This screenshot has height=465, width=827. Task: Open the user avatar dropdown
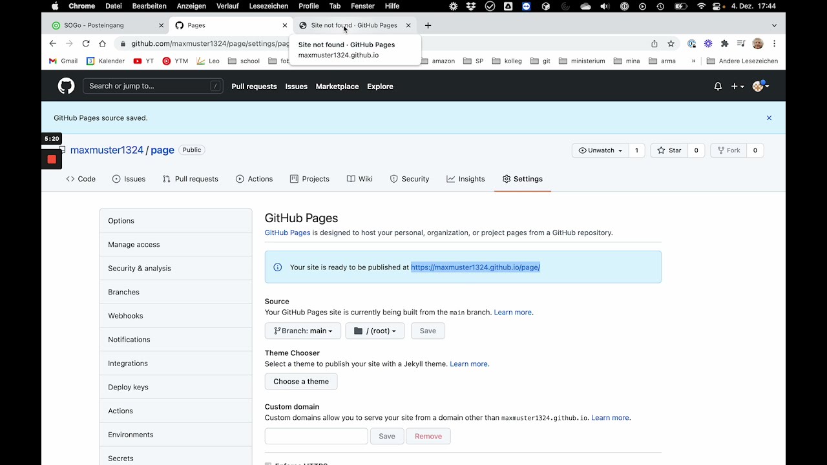760,86
